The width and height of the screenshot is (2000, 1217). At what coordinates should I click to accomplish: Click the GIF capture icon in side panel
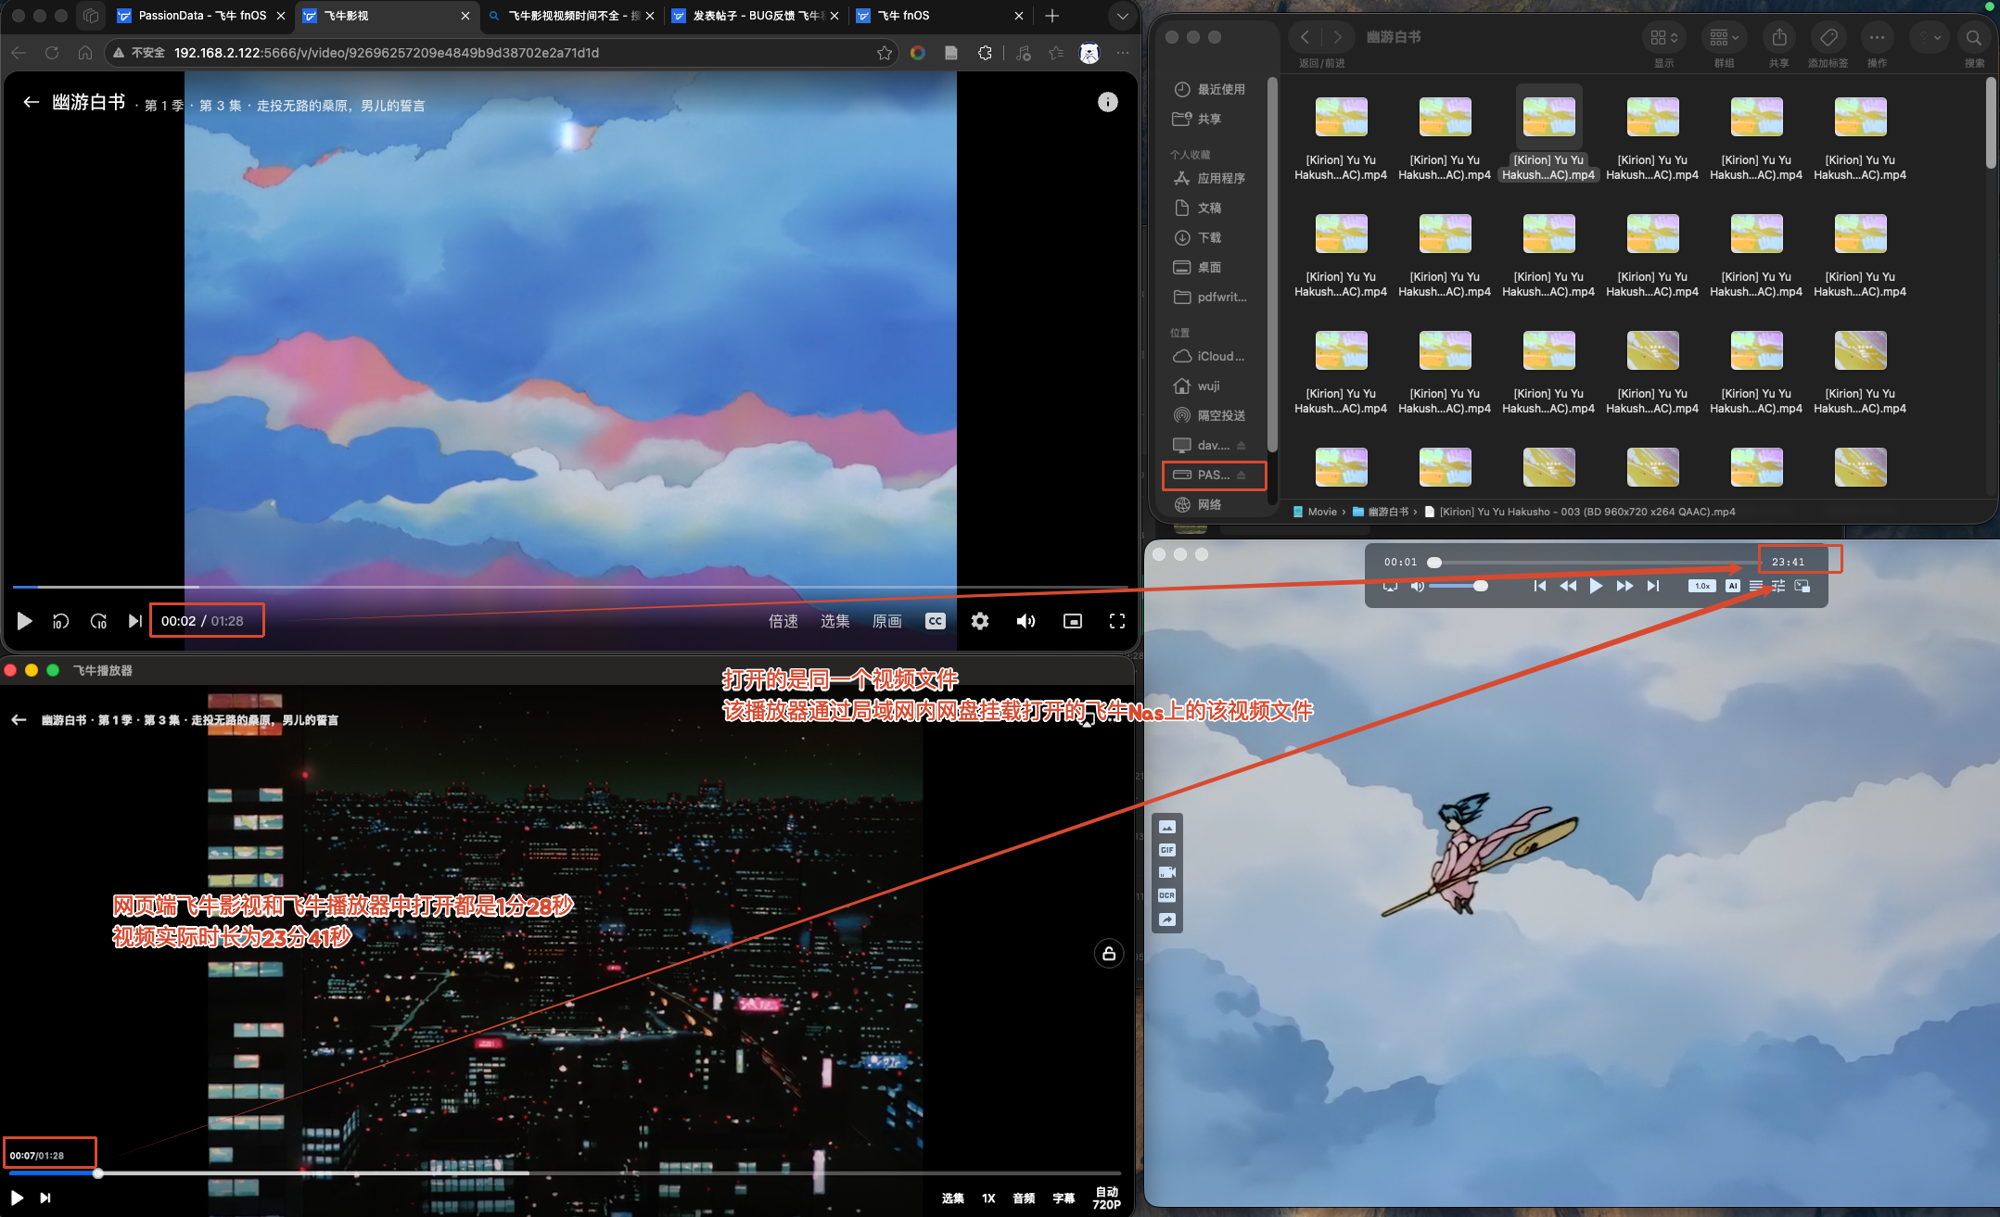pyautogui.click(x=1166, y=850)
